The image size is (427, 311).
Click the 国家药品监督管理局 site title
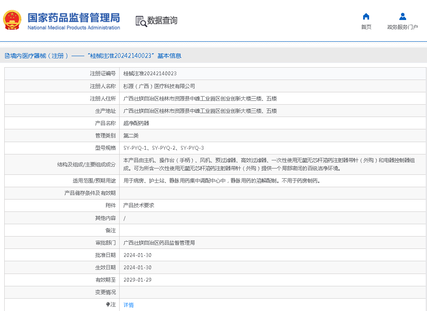[x=74, y=18]
